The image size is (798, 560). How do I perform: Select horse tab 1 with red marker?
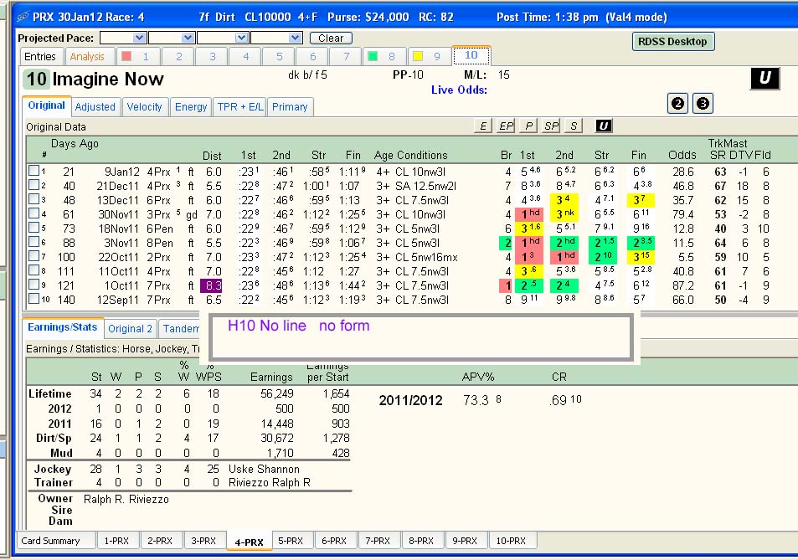138,56
